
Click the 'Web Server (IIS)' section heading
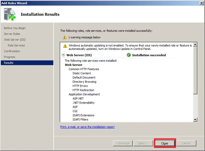point(79,55)
